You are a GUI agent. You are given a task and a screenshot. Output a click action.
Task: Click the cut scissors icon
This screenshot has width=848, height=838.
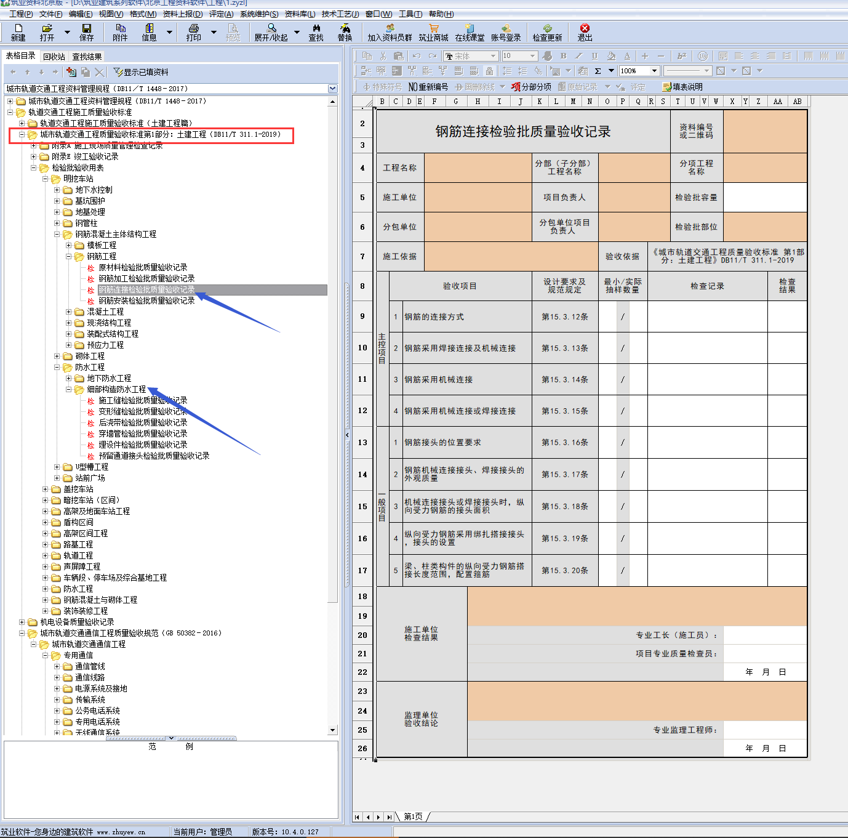(383, 56)
